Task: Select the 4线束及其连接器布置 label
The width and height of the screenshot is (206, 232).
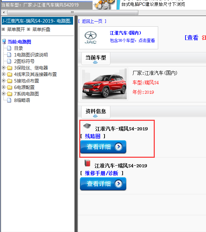Action: pyautogui.click(x=35, y=74)
